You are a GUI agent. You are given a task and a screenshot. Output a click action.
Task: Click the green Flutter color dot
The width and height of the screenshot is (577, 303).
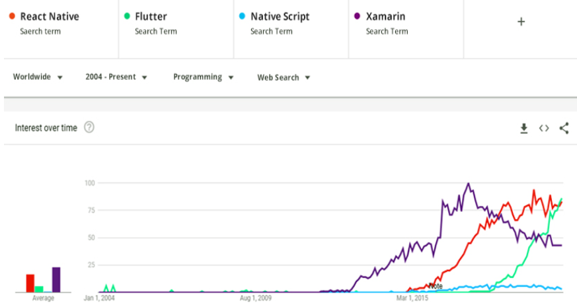coord(127,16)
